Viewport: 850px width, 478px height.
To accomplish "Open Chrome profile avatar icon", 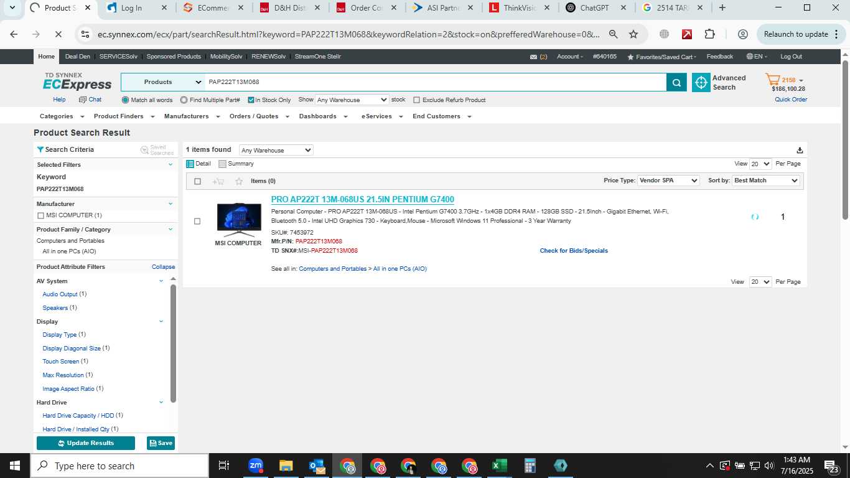I will (x=742, y=34).
